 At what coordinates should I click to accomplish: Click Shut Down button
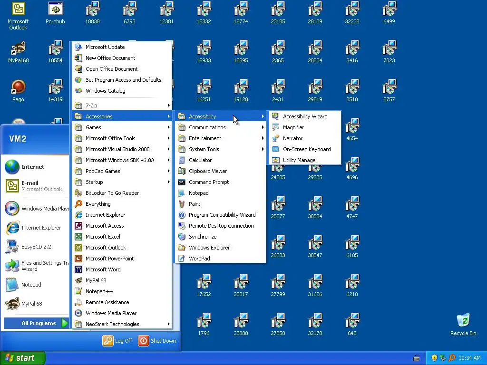tap(157, 341)
